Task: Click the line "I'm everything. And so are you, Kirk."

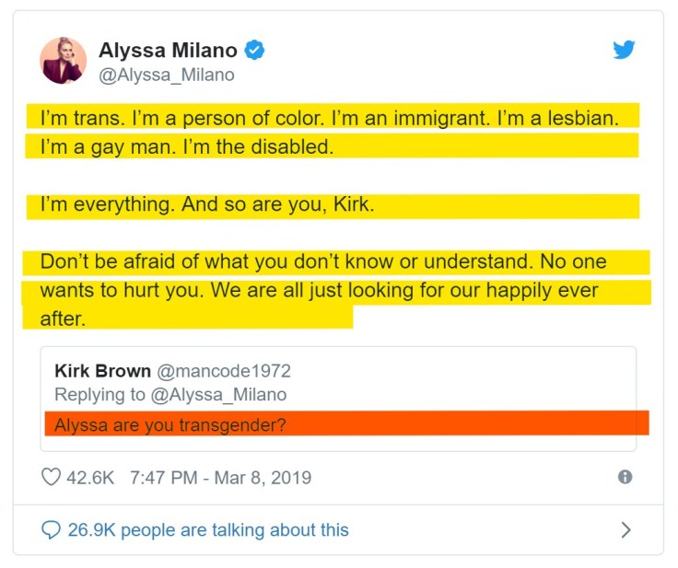Action: [x=207, y=204]
